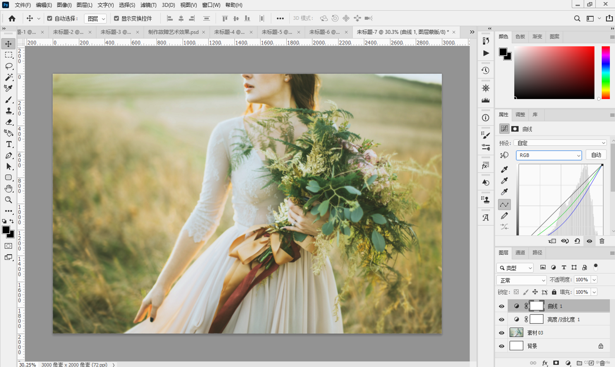The width and height of the screenshot is (615, 367).
Task: Open the 滤镜(T) menu
Action: pos(148,5)
